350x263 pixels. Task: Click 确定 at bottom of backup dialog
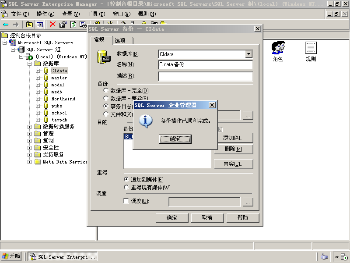[172, 217]
